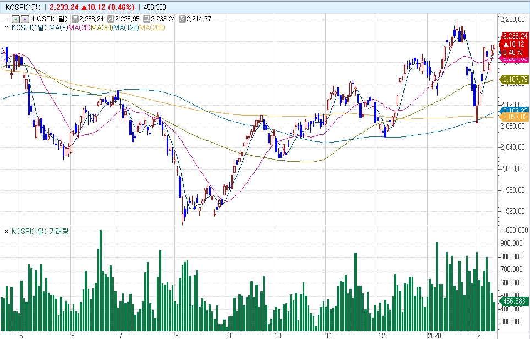The height and width of the screenshot is (339, 530).
Task: Open the purple dropdown arrow beside KOSPI(1일)
Action: pos(25,19)
